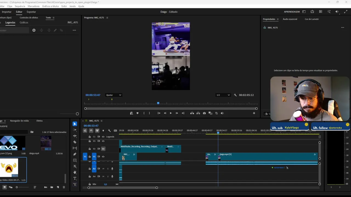351x197 pixels.
Task: Mute the A3 audio track
Action: tap(103, 169)
